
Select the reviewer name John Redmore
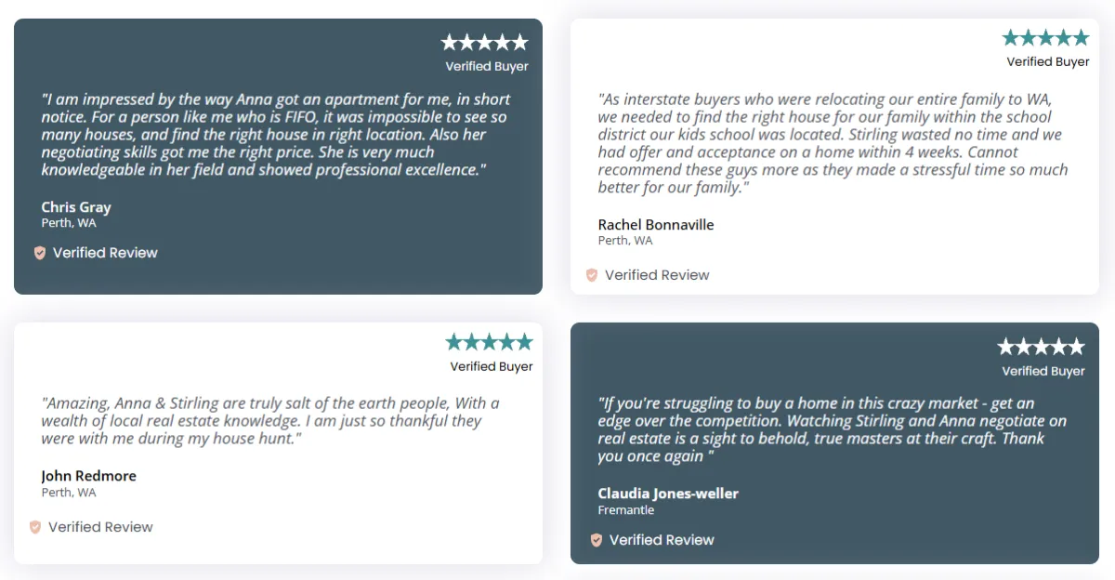tap(88, 476)
